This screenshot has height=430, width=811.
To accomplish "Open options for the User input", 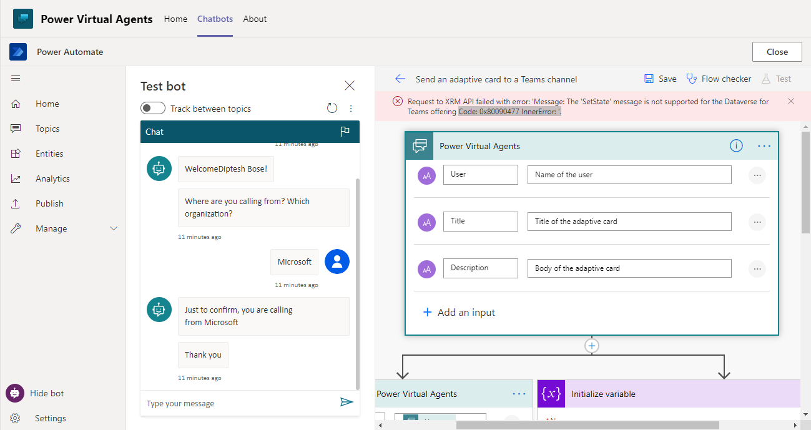I will [x=757, y=175].
